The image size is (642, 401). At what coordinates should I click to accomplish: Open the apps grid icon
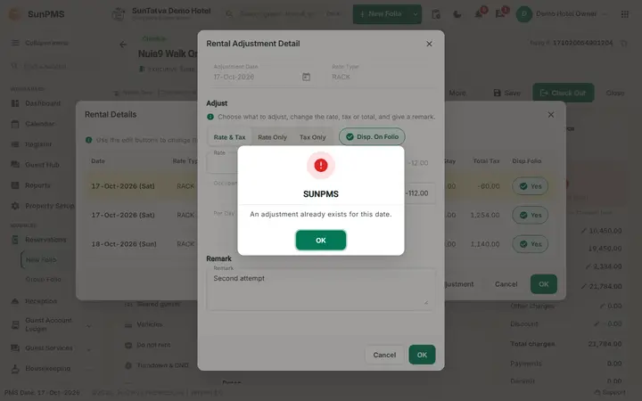click(625, 14)
